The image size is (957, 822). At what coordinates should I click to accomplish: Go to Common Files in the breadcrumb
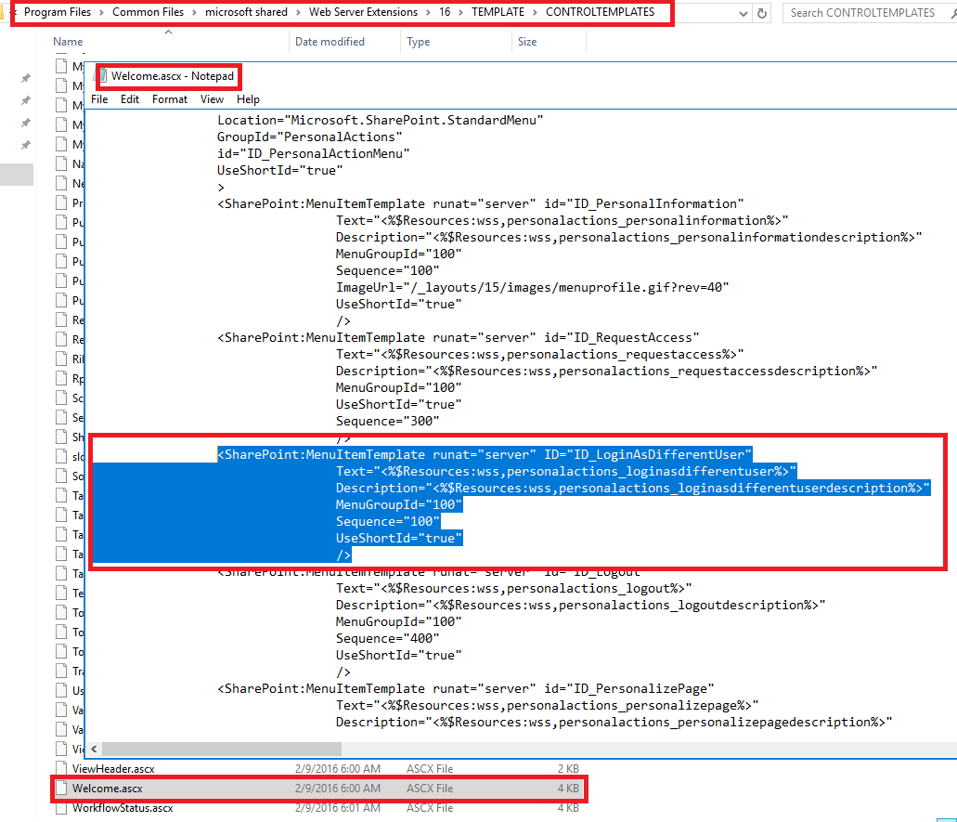[148, 11]
